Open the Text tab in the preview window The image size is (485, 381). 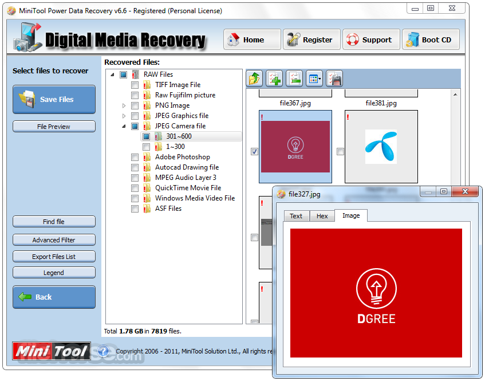tap(296, 216)
